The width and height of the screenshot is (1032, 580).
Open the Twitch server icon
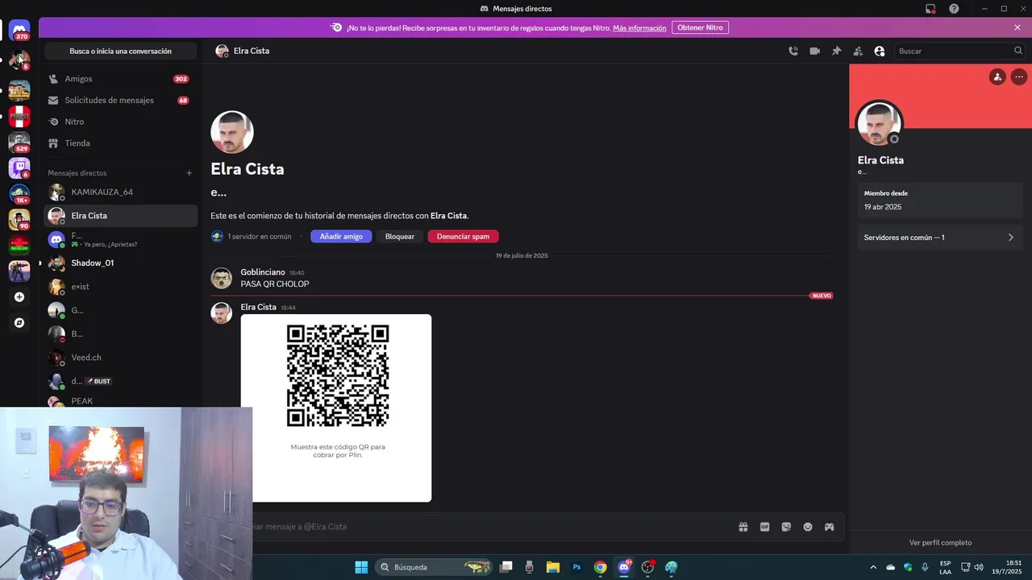19,168
